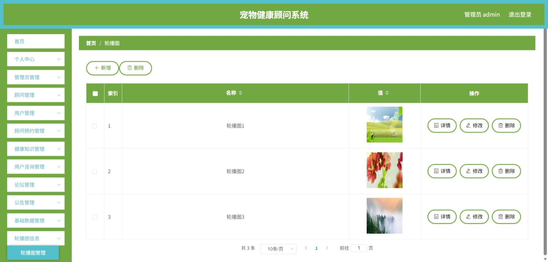Open 详情 for 轮播图2
This screenshot has height=262, width=548.
click(x=442, y=171)
